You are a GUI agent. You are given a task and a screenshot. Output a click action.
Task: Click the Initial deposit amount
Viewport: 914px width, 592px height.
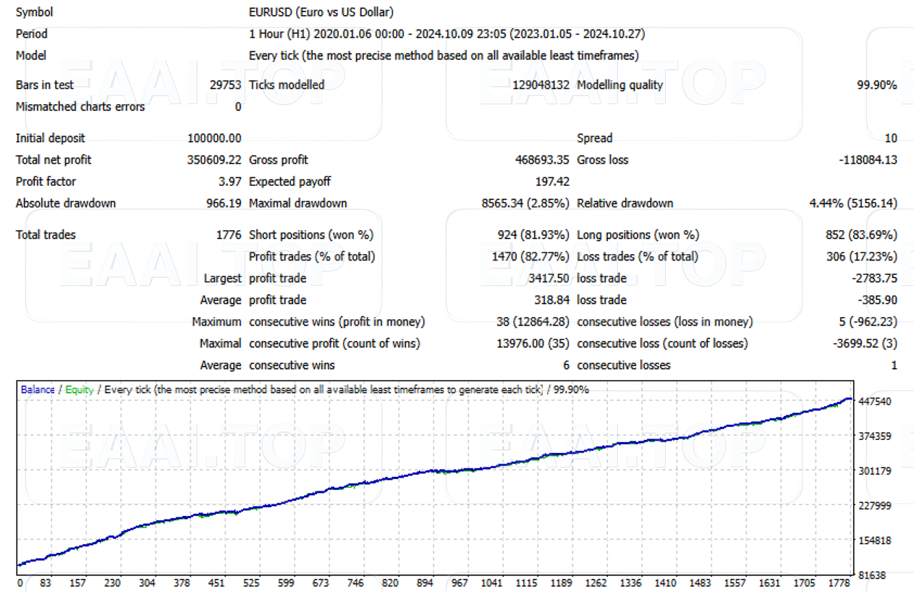pos(213,138)
